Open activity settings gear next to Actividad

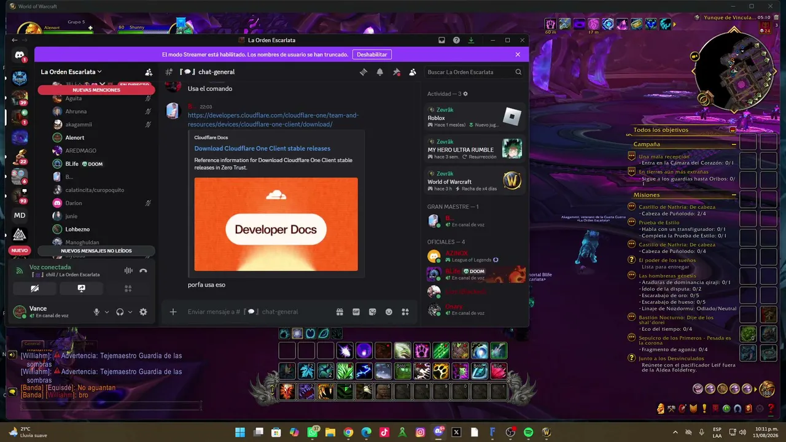pos(465,94)
